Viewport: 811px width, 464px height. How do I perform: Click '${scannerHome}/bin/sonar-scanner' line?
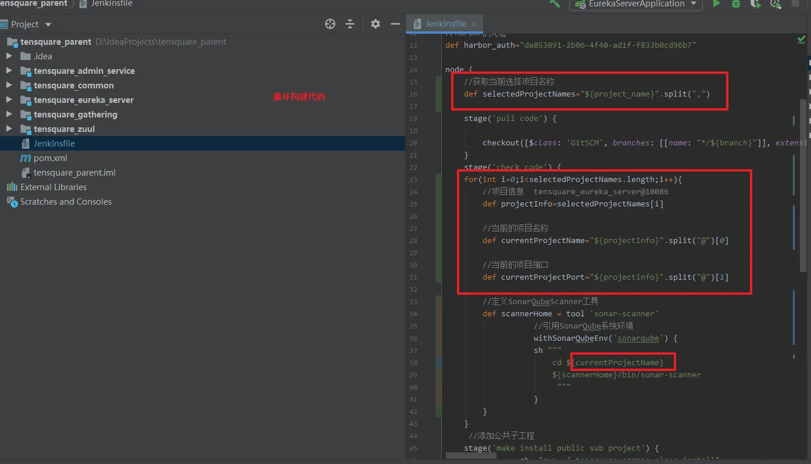tap(627, 375)
